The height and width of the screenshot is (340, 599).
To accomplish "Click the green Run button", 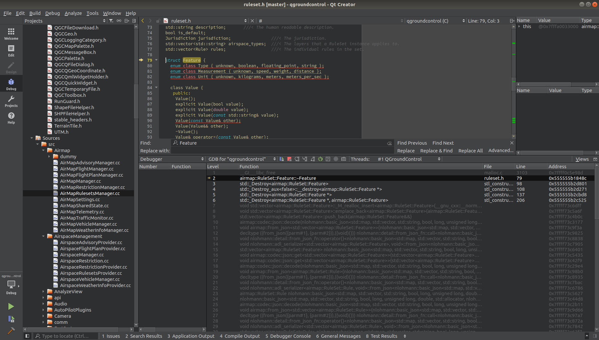I will click(11, 306).
